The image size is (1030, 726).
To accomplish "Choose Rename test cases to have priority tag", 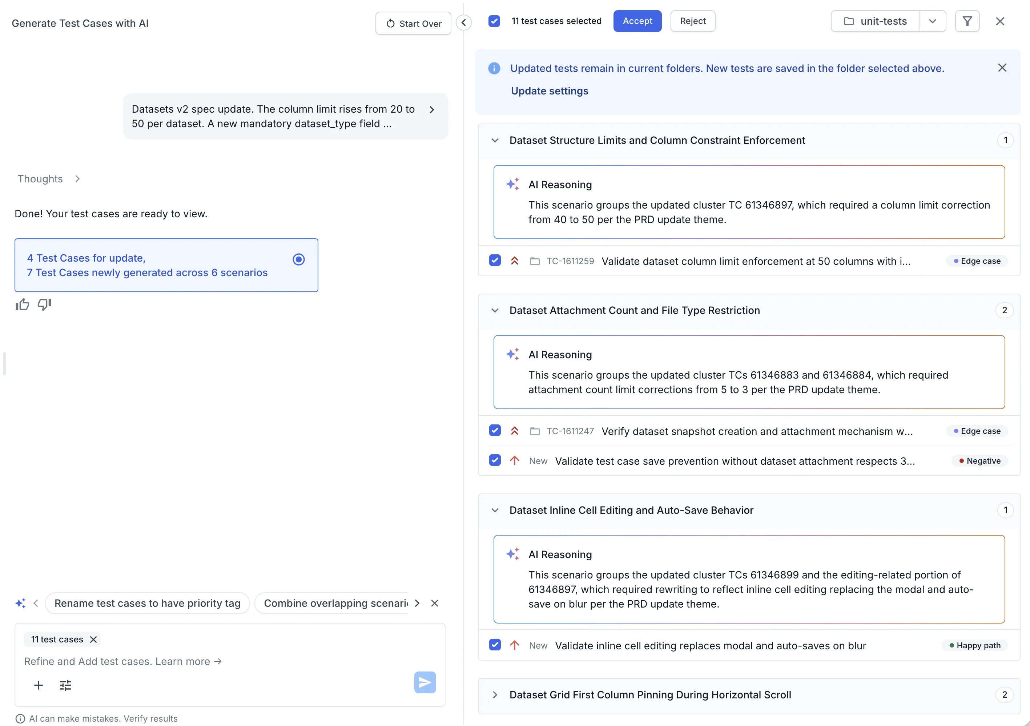I will (147, 603).
